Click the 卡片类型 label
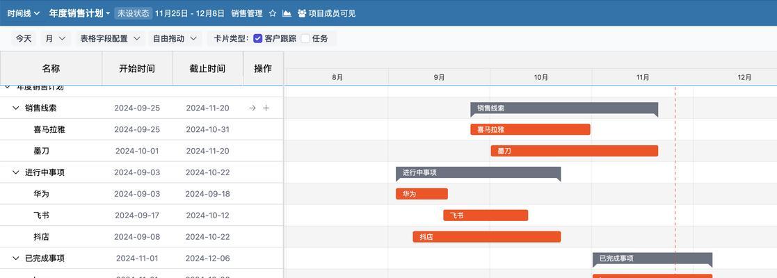The width and height of the screenshot is (777, 278). click(x=231, y=38)
